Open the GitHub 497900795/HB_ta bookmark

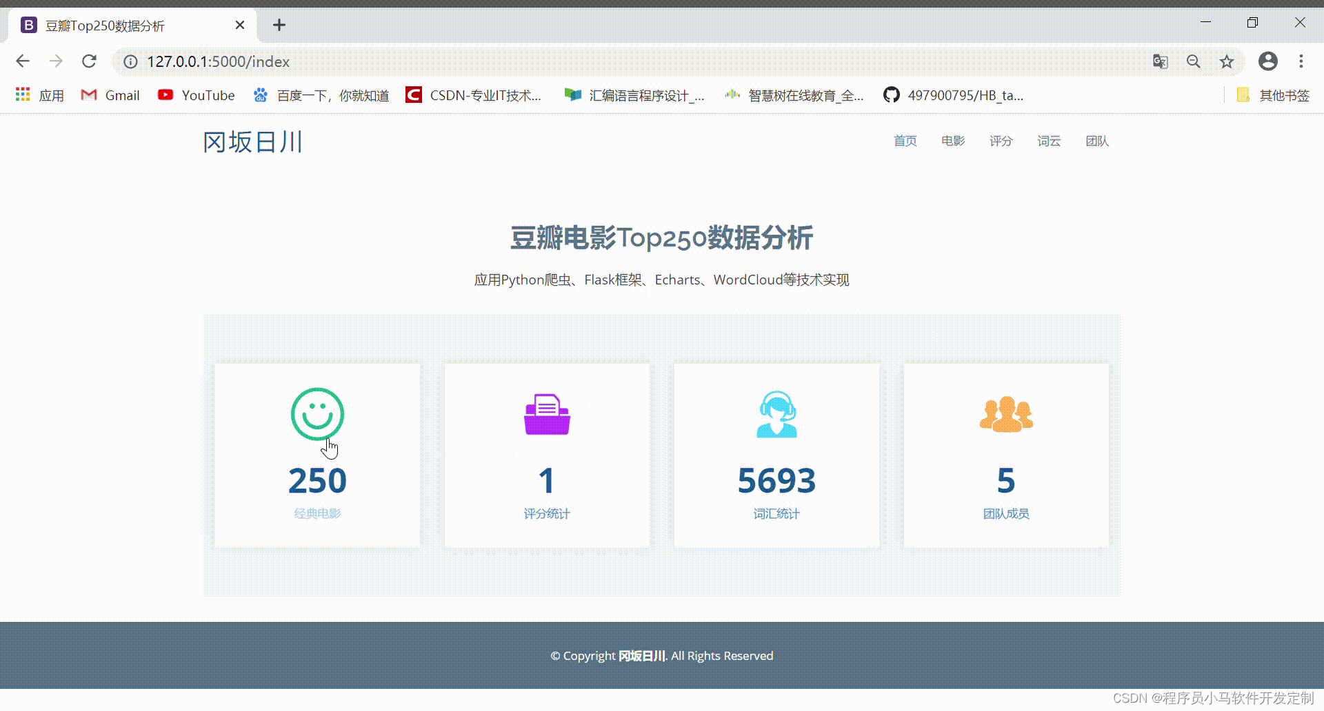click(x=953, y=95)
